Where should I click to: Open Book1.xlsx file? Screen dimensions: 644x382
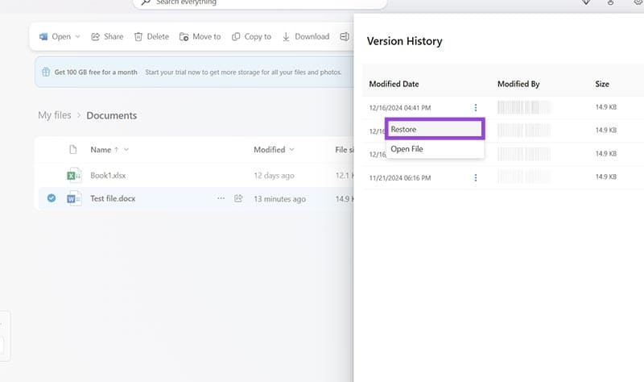point(108,175)
